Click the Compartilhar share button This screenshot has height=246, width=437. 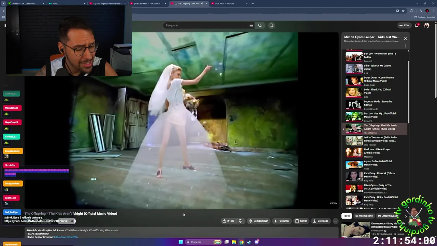[x=258, y=221]
